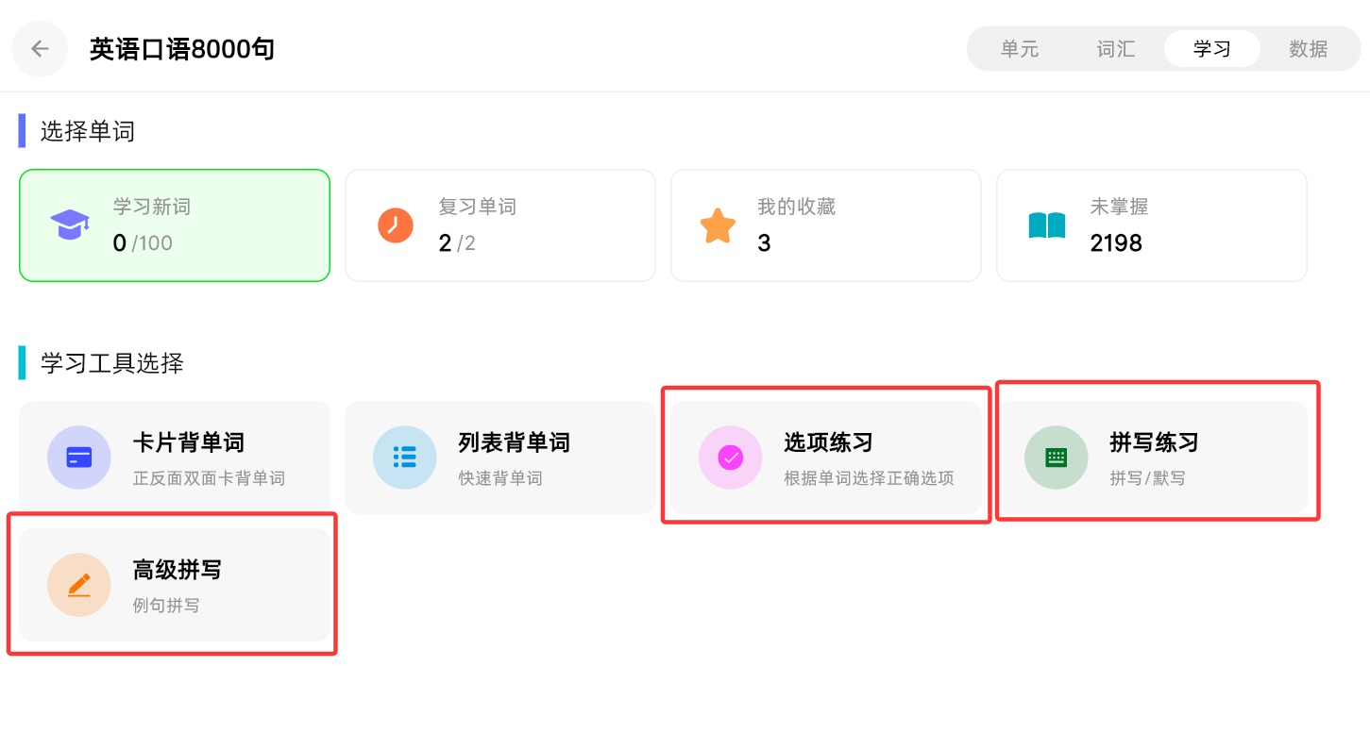Click the orange clock review icon
Image resolution: width=1370 pixels, height=733 pixels.
[x=396, y=225]
